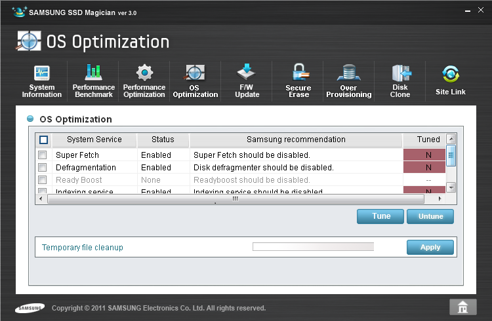Click the Samsung logo in footer

[x=30, y=308]
